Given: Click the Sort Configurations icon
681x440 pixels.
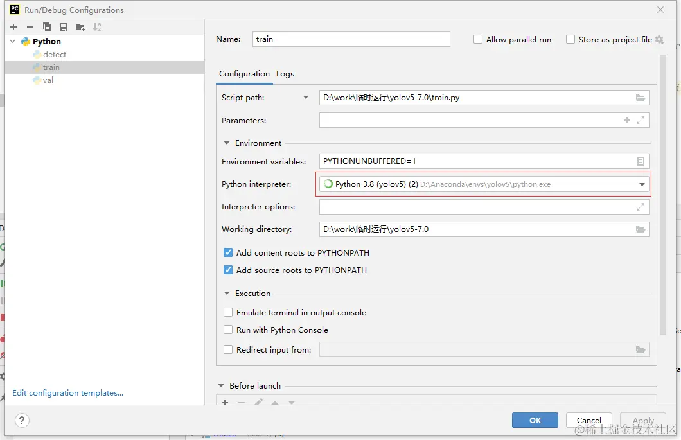Looking at the screenshot, I should tap(97, 27).
